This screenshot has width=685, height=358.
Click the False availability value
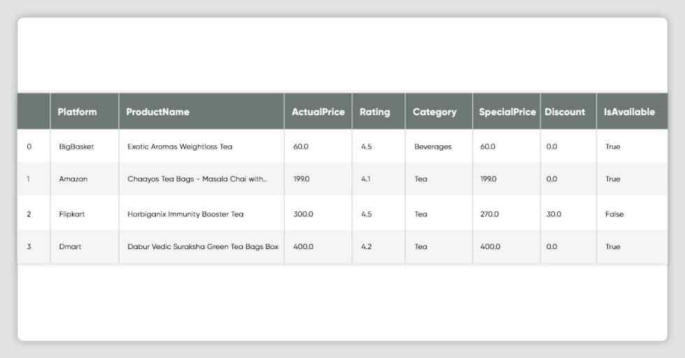click(614, 214)
